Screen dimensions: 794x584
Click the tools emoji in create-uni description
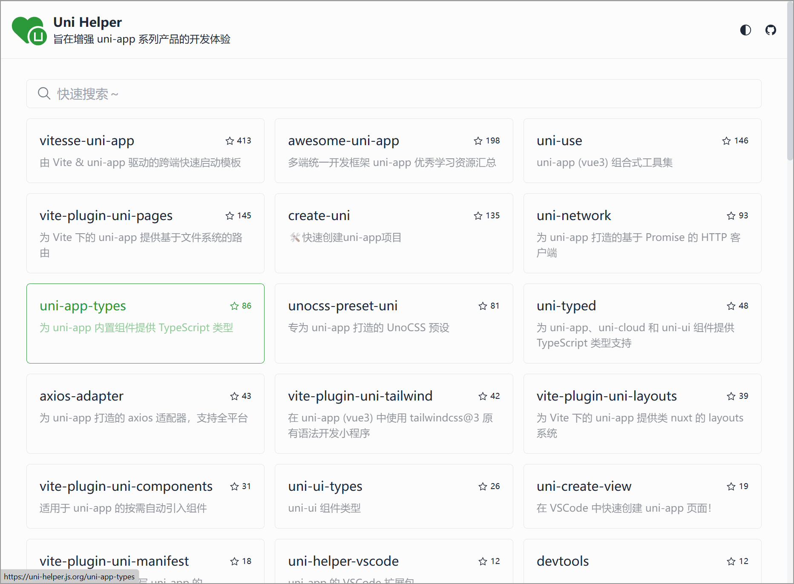[x=295, y=238]
